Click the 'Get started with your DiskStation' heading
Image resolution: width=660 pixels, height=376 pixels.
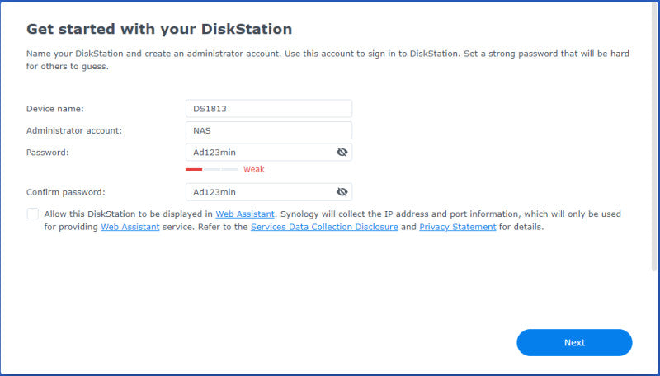point(159,29)
